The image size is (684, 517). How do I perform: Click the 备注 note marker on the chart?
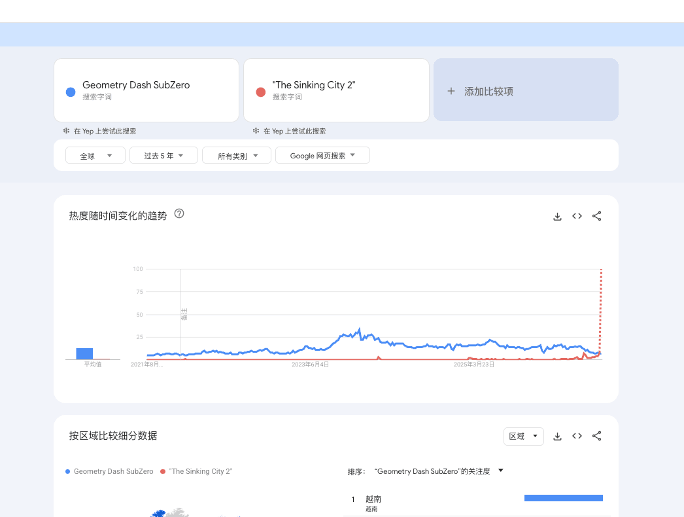(184, 314)
